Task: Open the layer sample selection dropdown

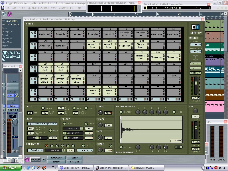Action: tap(42, 124)
